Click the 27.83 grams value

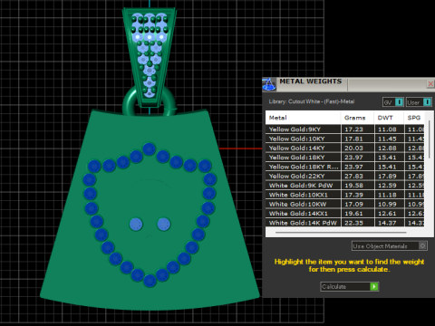353,176
